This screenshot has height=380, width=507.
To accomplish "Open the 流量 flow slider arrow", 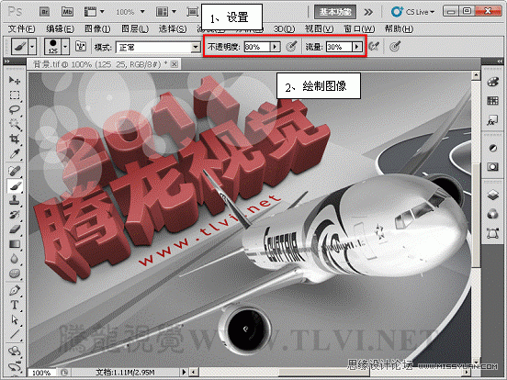I will [x=357, y=47].
